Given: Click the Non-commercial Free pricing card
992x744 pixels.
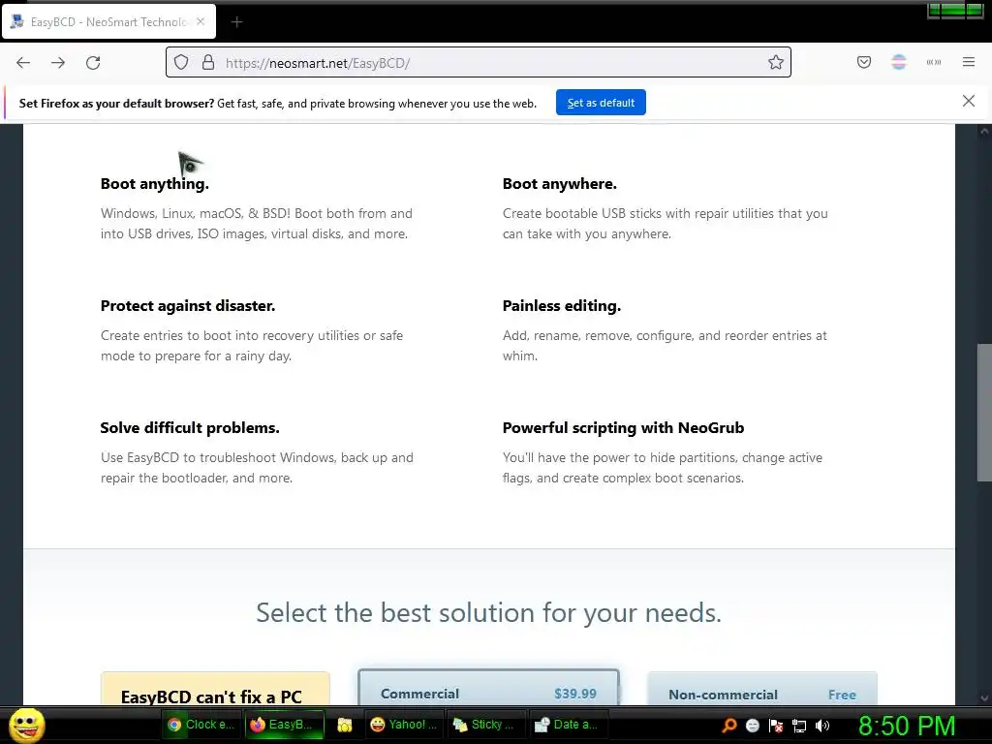Looking at the screenshot, I should pos(761,689).
